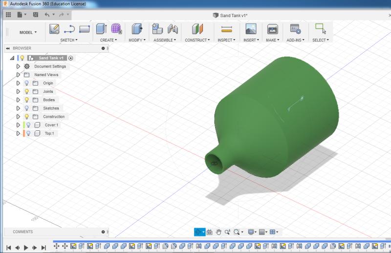Image resolution: width=391 pixels, height=253 pixels.
Task: Click the Zoom Window fit icon
Action: coord(237,232)
